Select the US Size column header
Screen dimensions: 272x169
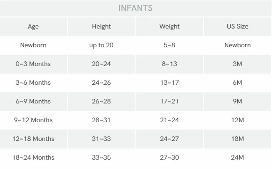[x=238, y=26]
